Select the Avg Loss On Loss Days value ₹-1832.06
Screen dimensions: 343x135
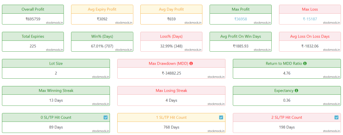310,46
